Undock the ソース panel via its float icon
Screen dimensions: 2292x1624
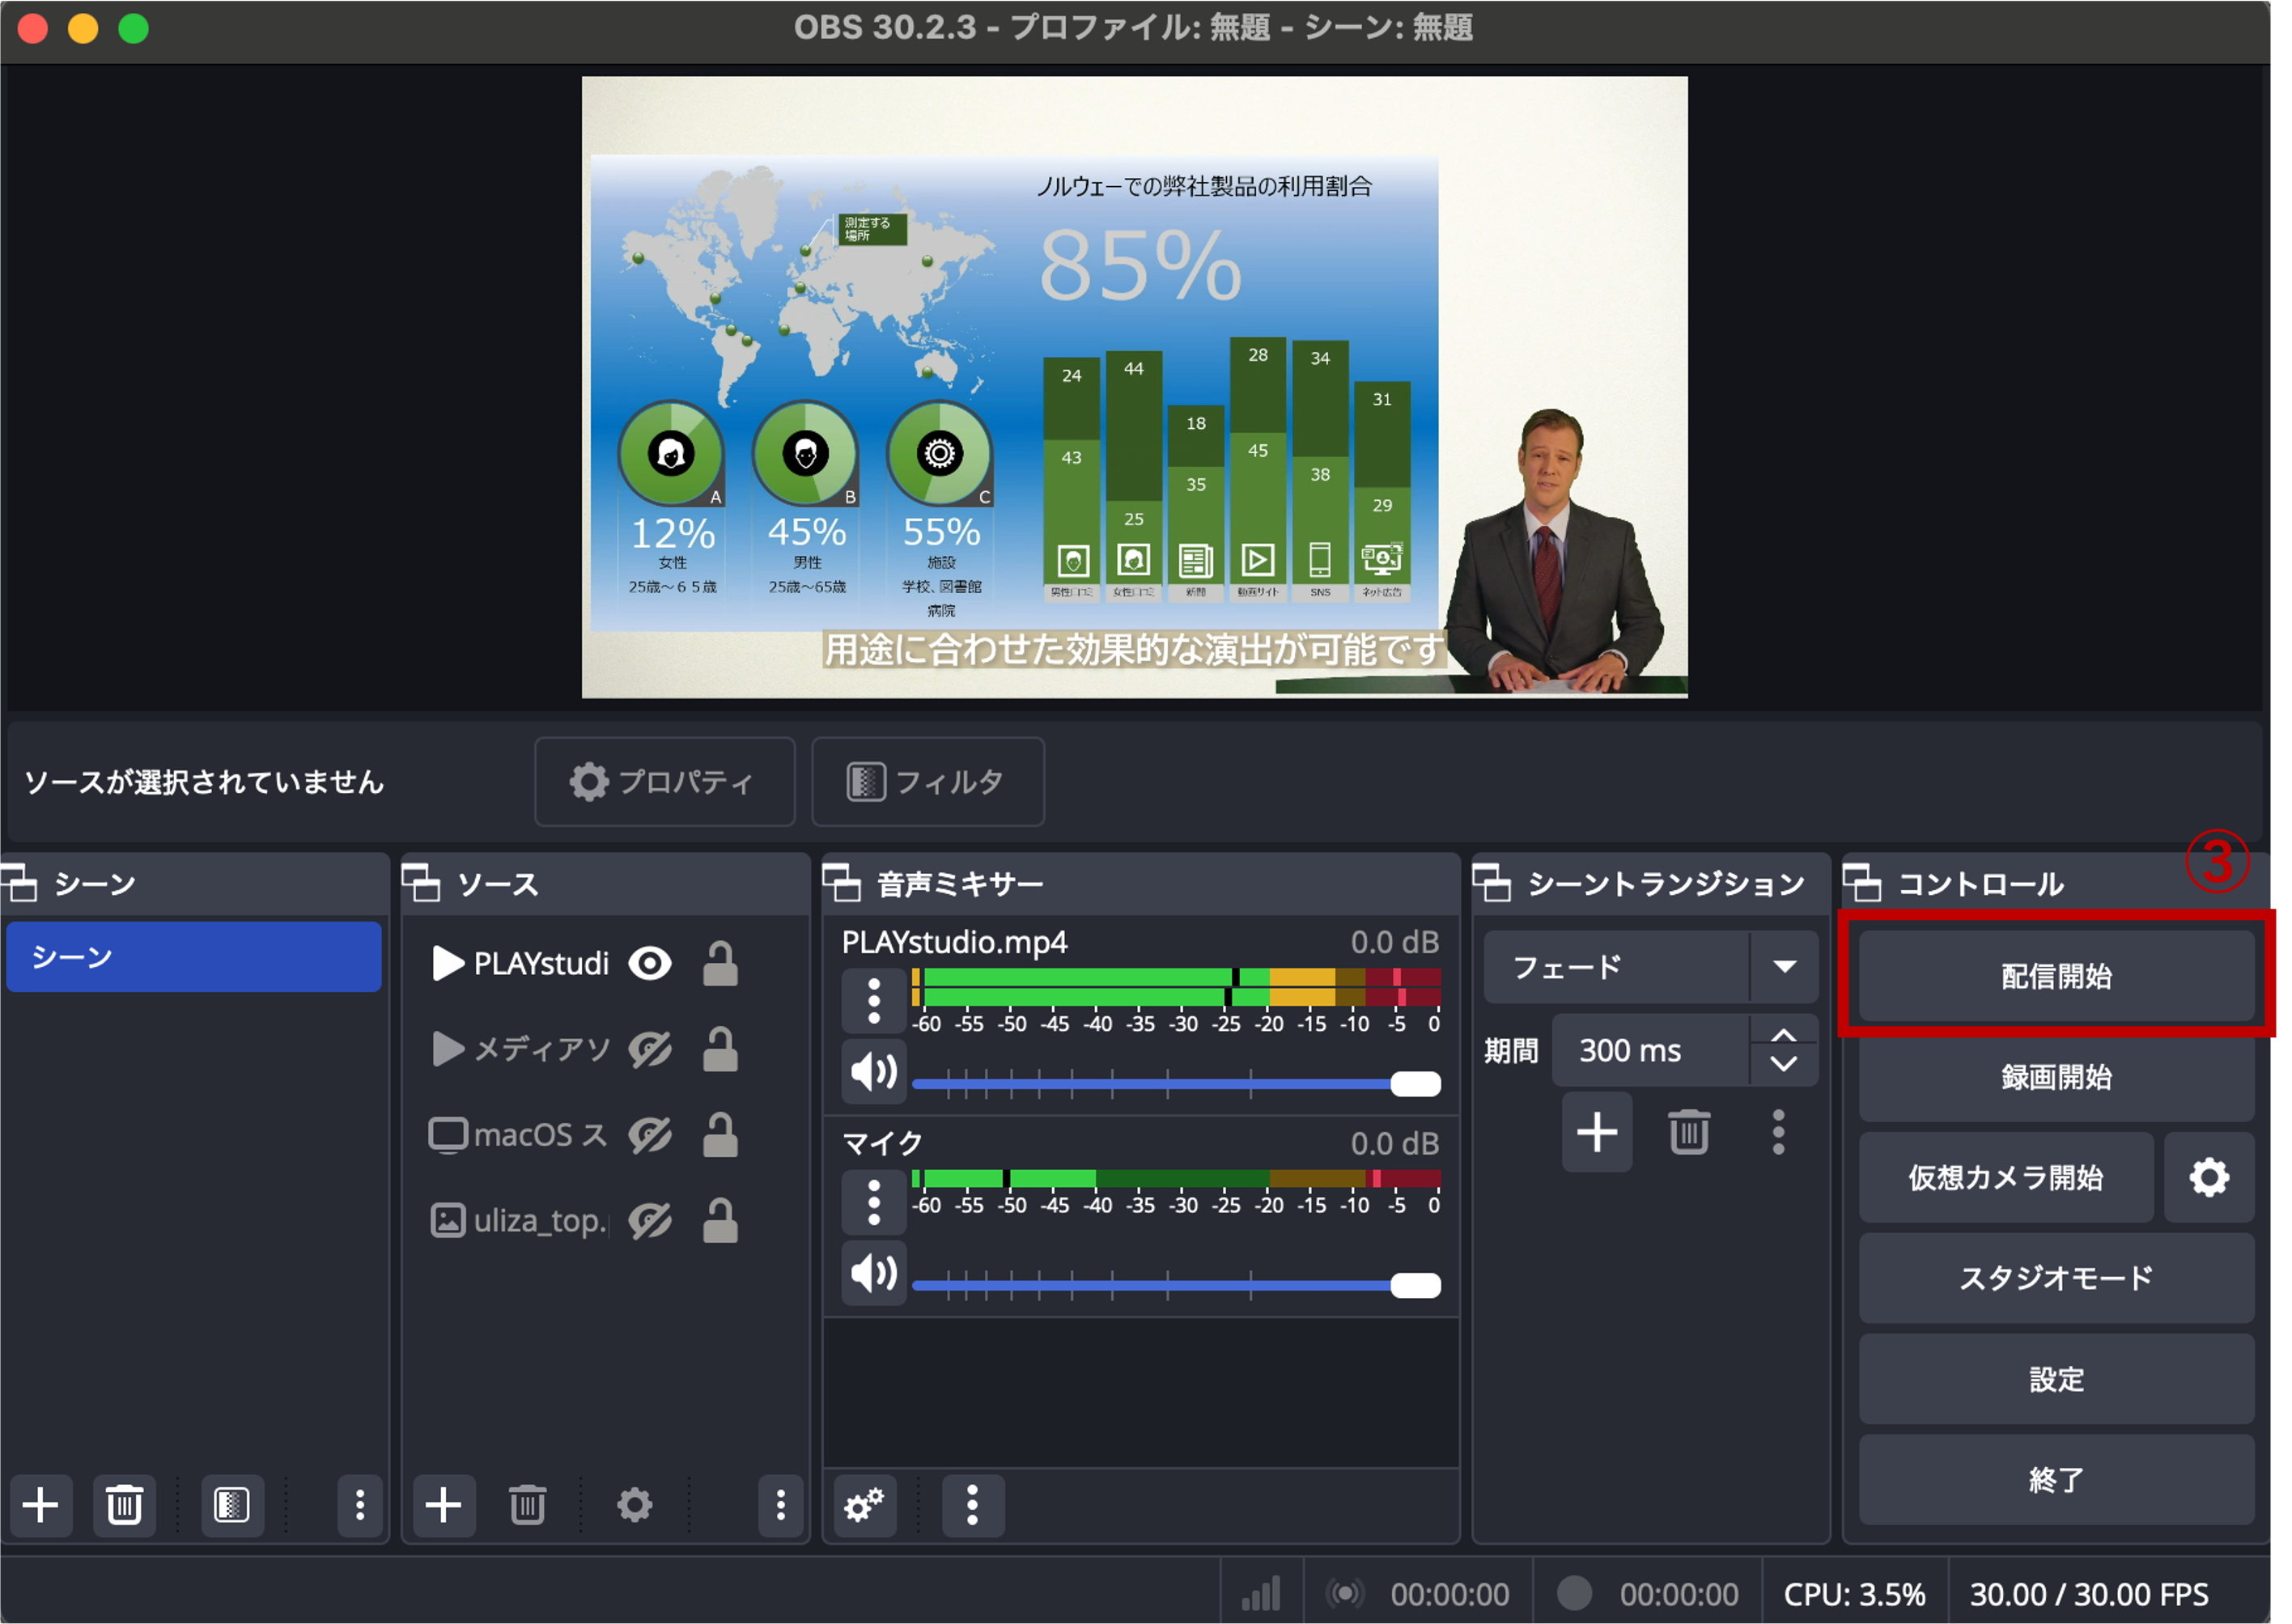point(421,883)
